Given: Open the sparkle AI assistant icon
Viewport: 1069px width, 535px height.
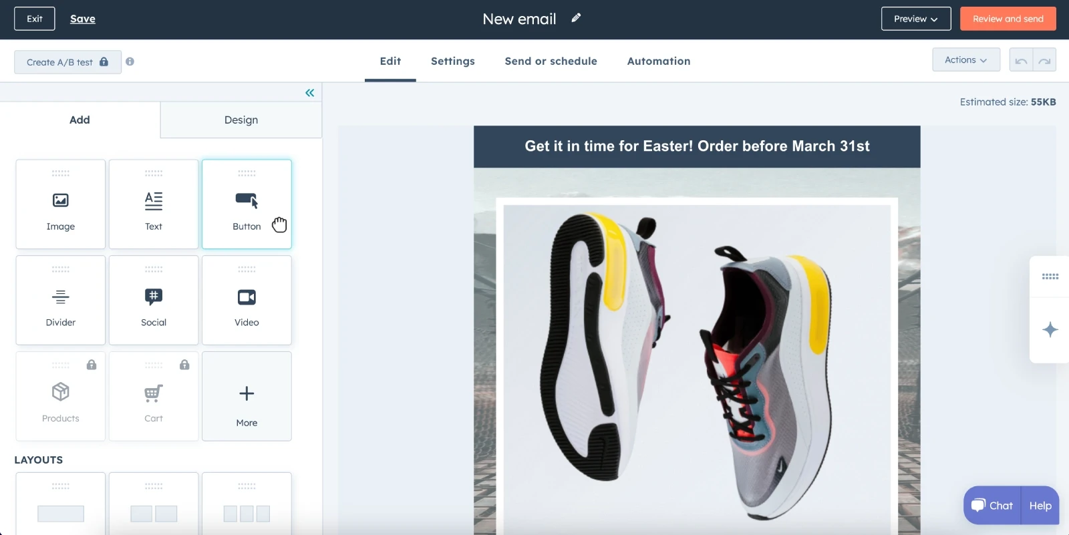Looking at the screenshot, I should (x=1050, y=330).
